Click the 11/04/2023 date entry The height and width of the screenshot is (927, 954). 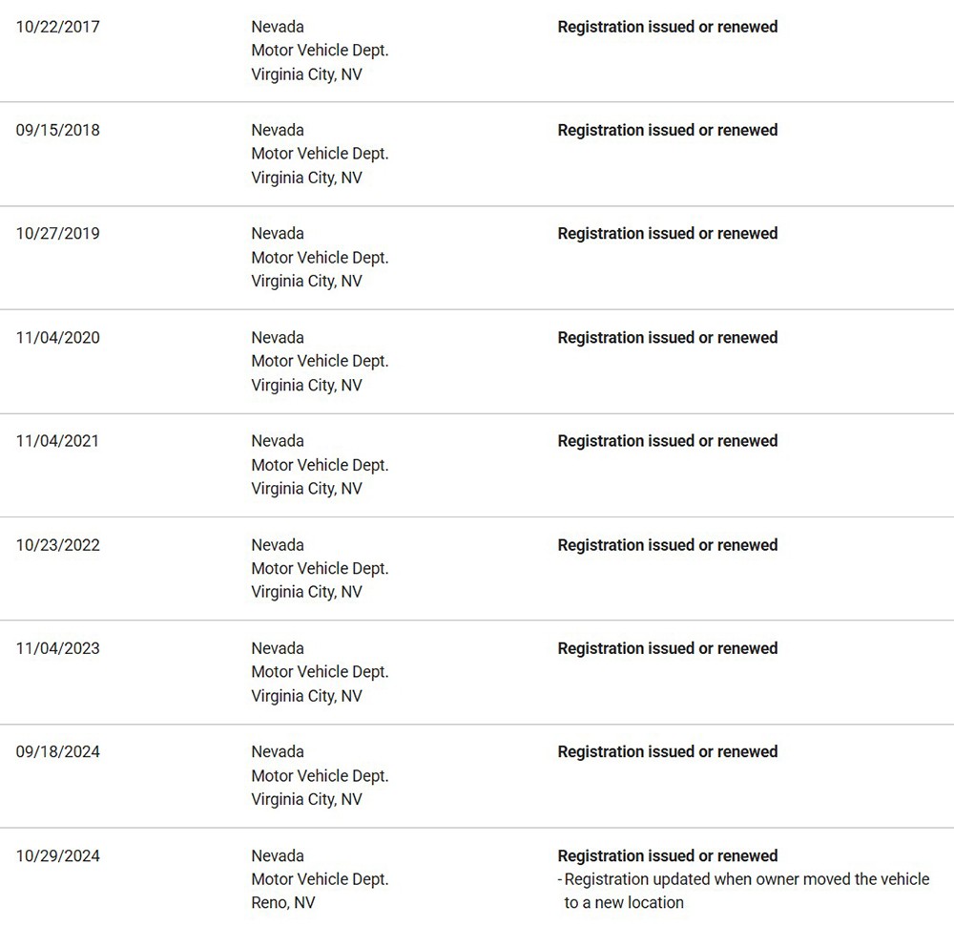pos(57,648)
